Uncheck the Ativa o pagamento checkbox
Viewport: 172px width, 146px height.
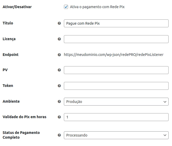66,7
